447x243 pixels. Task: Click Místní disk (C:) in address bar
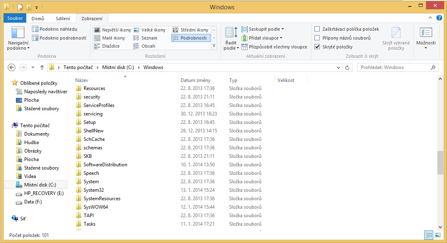point(118,67)
